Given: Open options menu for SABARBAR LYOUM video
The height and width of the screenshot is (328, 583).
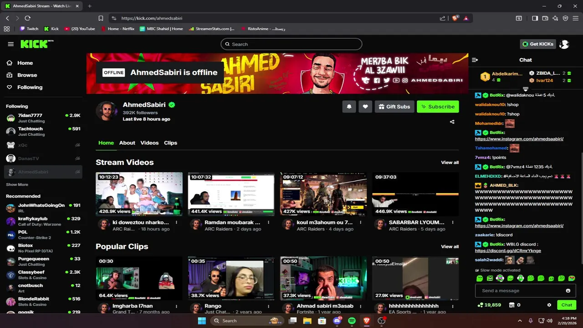Looking at the screenshot, I should point(453,222).
